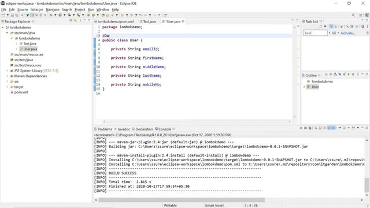This screenshot has height=208, width=370.
Task: Click the Open Type toolbar icon
Action: pos(103,15)
